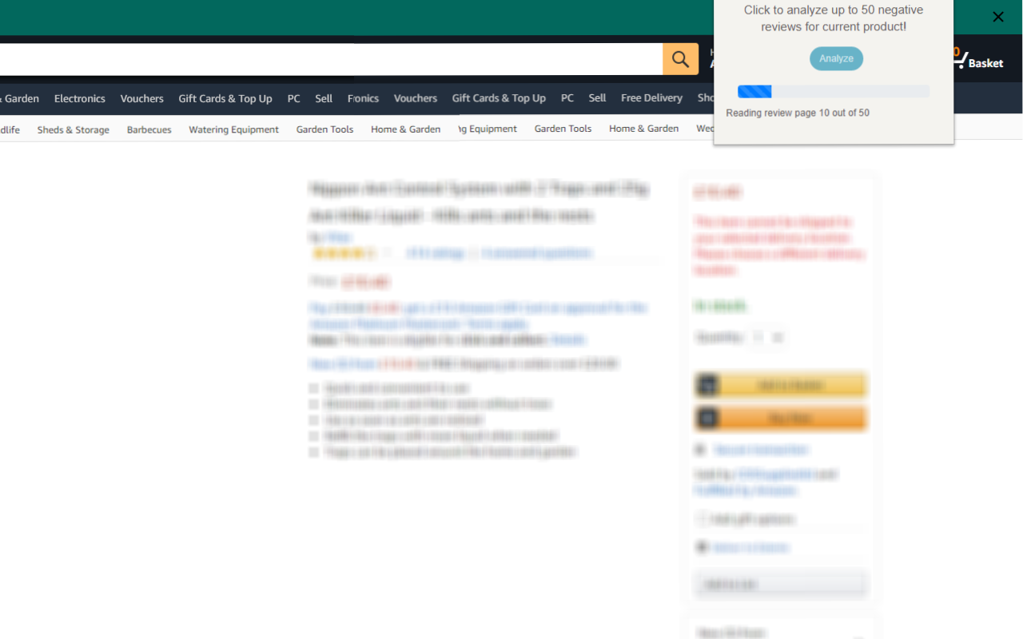Open the Add to a List dropdown

(780, 584)
